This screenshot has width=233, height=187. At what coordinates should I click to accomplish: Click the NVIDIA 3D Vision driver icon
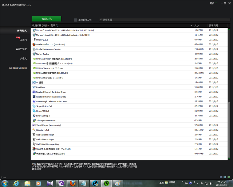click(34, 58)
